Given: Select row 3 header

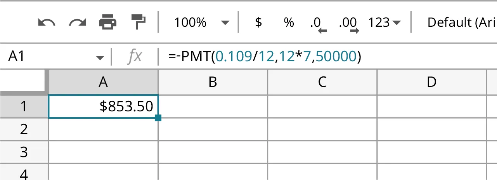Looking at the screenshot, I should point(24,152).
